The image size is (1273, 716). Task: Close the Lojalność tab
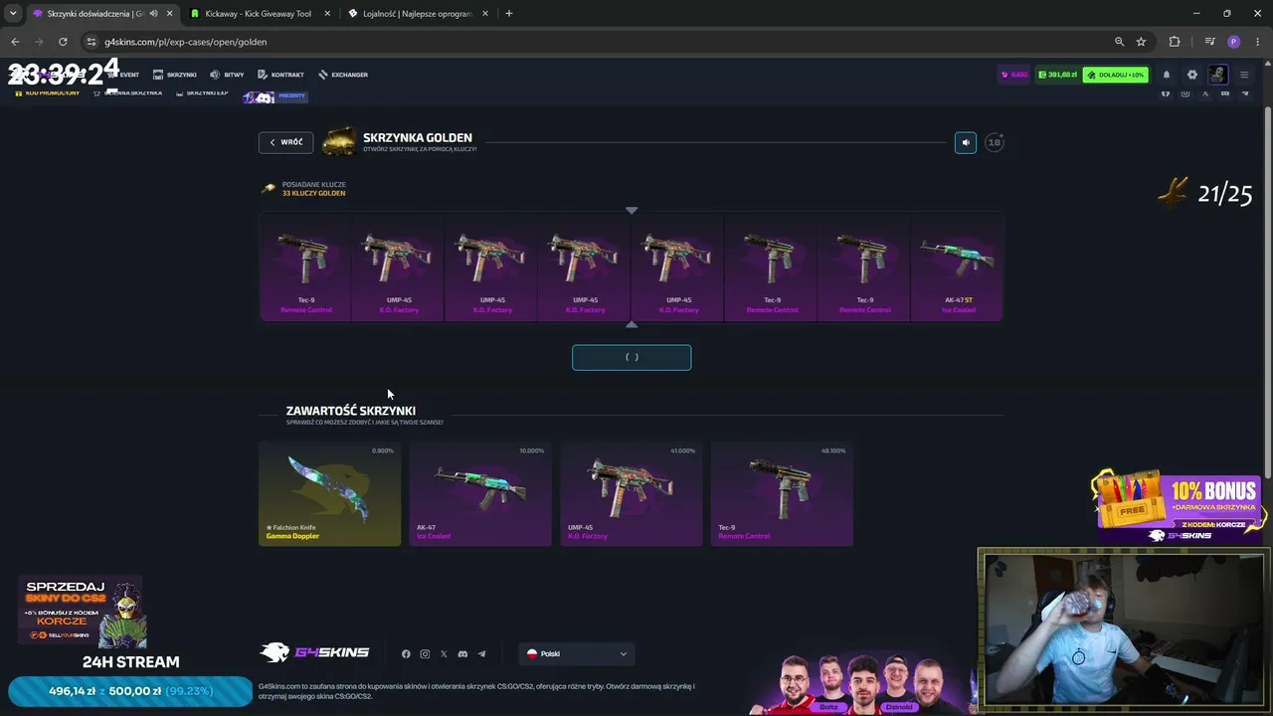click(486, 14)
